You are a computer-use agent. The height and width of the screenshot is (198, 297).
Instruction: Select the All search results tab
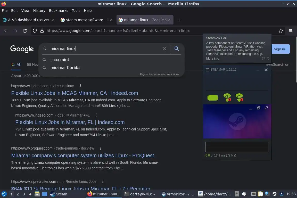coord(16,65)
